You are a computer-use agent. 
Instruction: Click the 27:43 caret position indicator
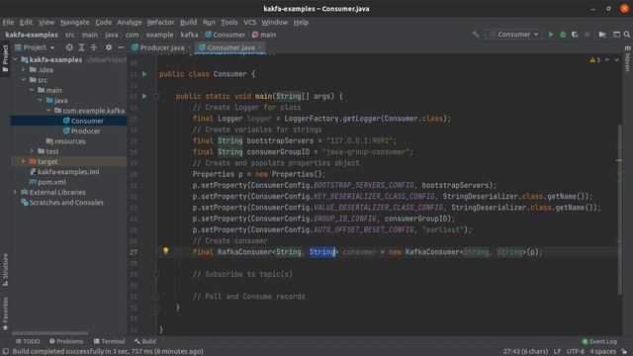(525, 352)
